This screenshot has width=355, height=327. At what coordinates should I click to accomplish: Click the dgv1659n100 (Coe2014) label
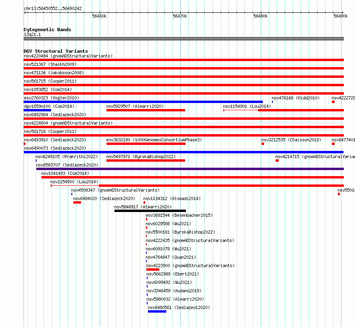click(49, 106)
